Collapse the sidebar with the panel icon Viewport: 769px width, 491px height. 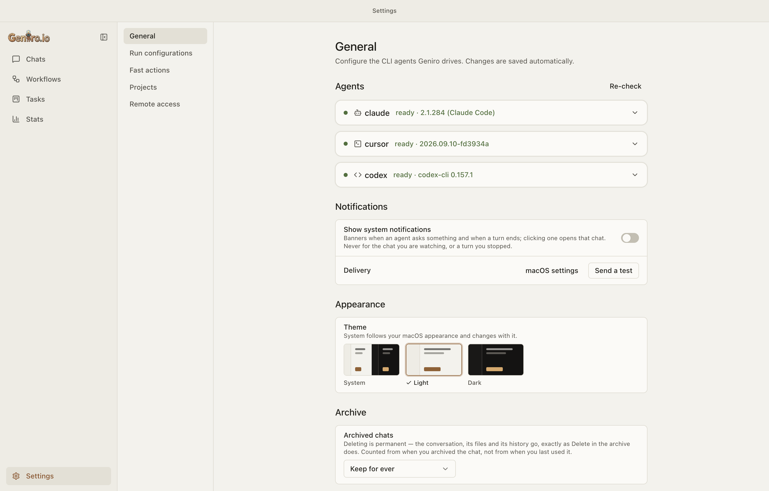[104, 37]
